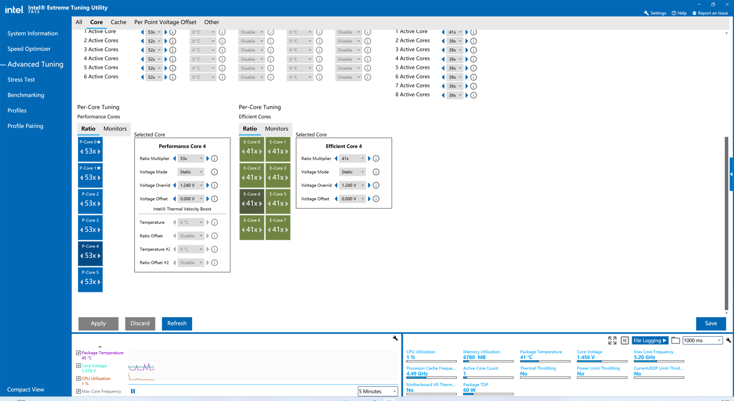Open the 5 Minutes graph duration dropdown
The height and width of the screenshot is (401, 734).
[377, 391]
